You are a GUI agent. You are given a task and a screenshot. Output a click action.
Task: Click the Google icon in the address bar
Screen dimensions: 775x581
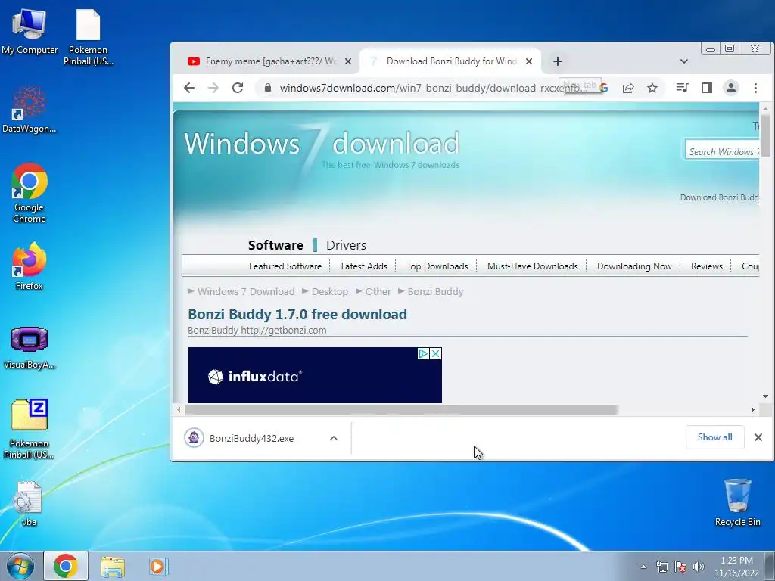click(604, 88)
